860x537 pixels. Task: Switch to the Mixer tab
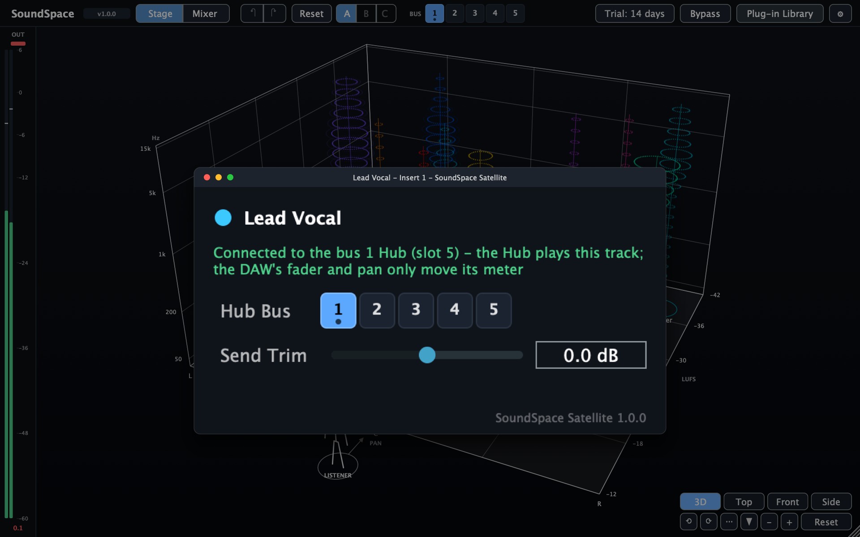(x=205, y=13)
